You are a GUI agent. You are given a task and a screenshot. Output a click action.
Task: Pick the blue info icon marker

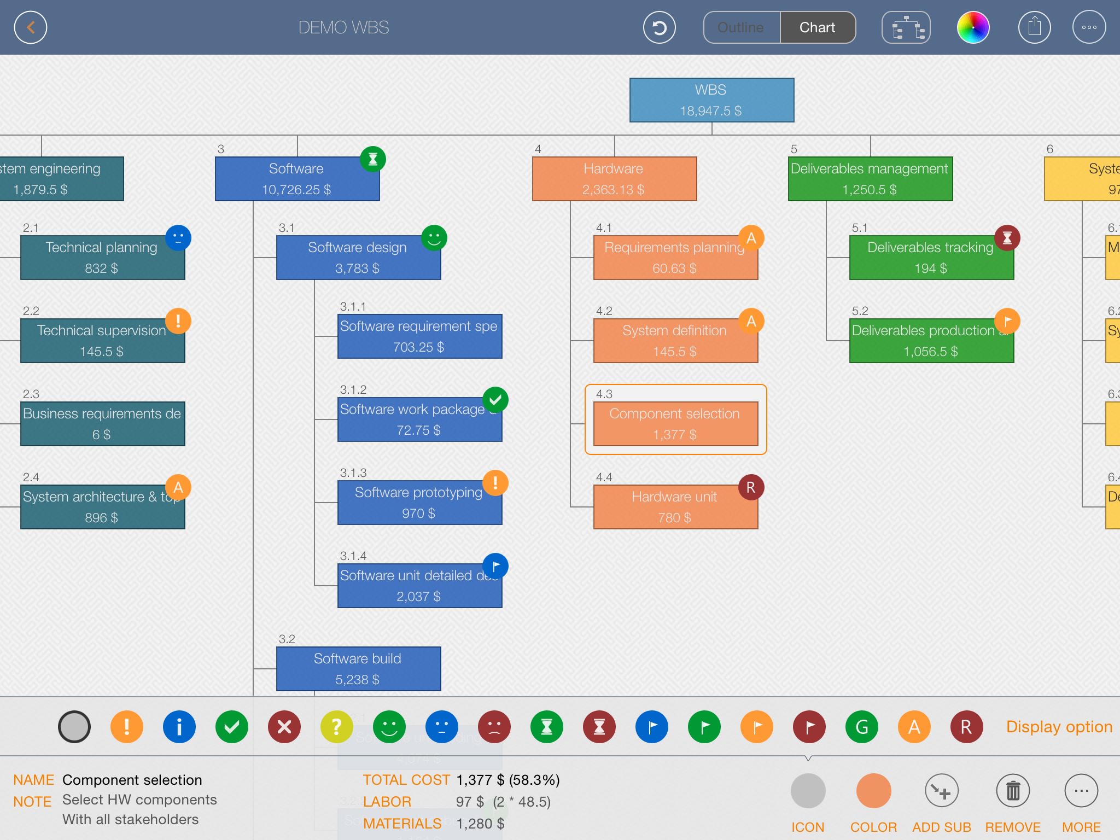coord(179,727)
